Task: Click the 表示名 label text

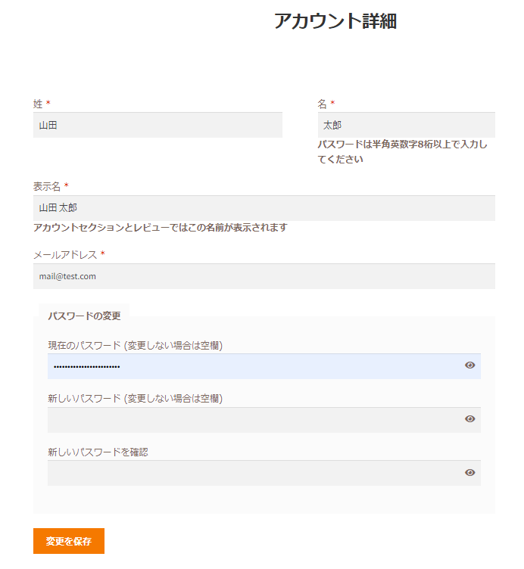Action: tap(46, 186)
